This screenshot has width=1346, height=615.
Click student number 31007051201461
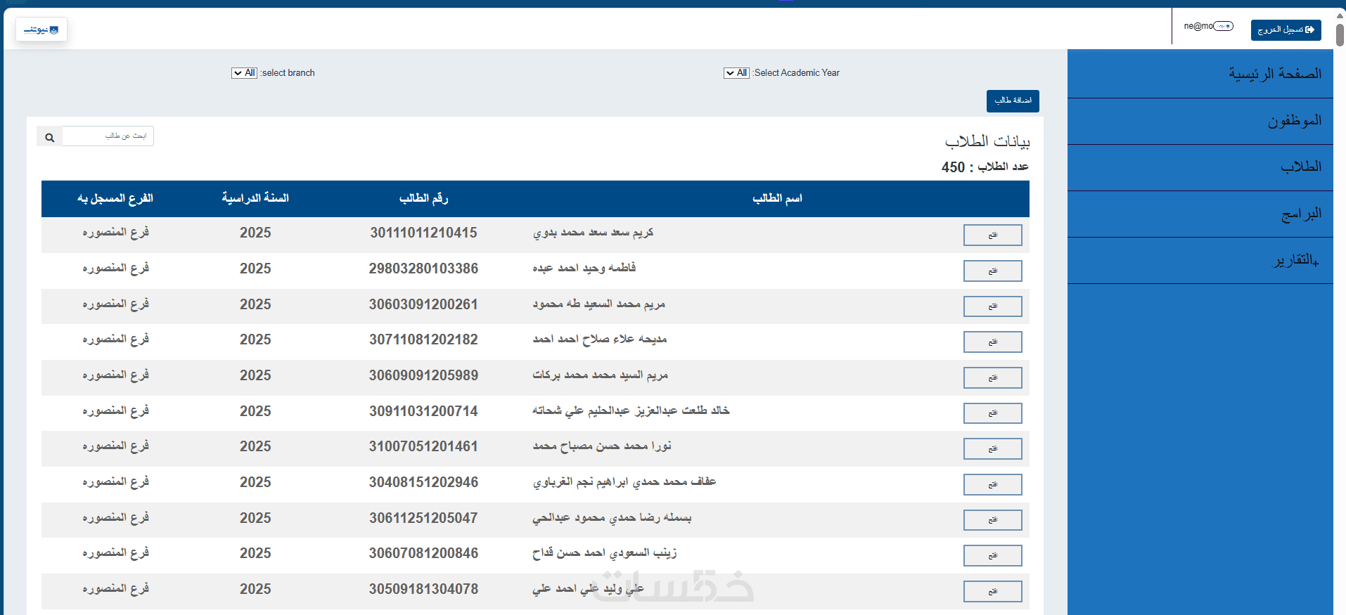[423, 446]
